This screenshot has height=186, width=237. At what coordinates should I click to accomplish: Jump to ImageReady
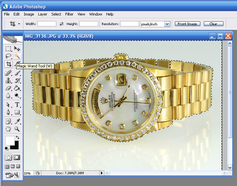click(13, 175)
